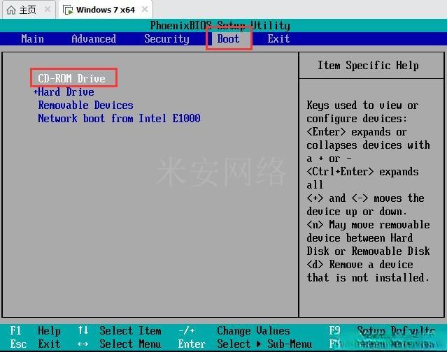Screen dimensions: 447x352
Task: Click the Select Item legend text
Action: click(x=130, y=330)
